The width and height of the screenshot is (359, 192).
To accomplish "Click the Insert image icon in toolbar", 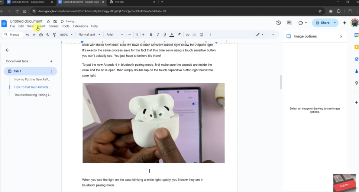I will (201, 35).
